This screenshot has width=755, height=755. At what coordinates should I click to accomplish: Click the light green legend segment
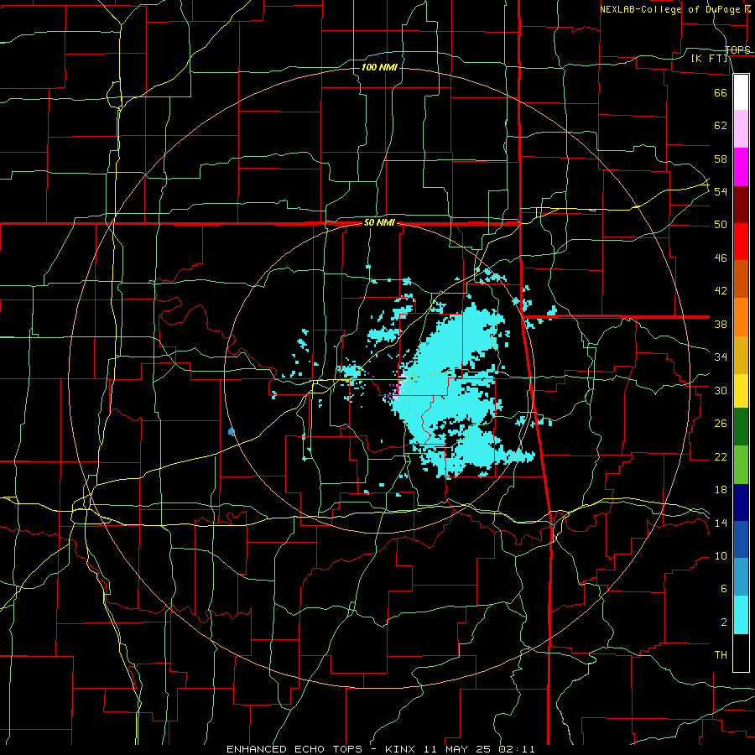click(x=741, y=465)
